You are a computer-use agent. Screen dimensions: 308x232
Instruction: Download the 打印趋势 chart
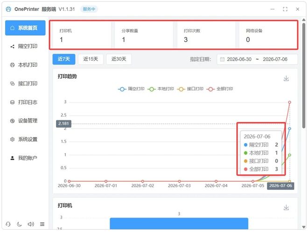pos(286,78)
